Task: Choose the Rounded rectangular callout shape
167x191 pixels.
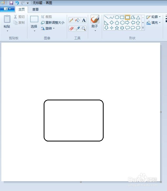Action: [128, 28]
